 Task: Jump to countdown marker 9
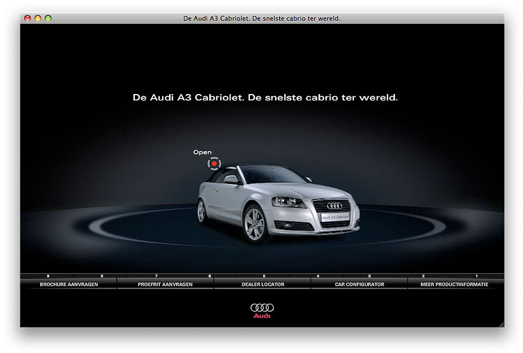[48, 276]
